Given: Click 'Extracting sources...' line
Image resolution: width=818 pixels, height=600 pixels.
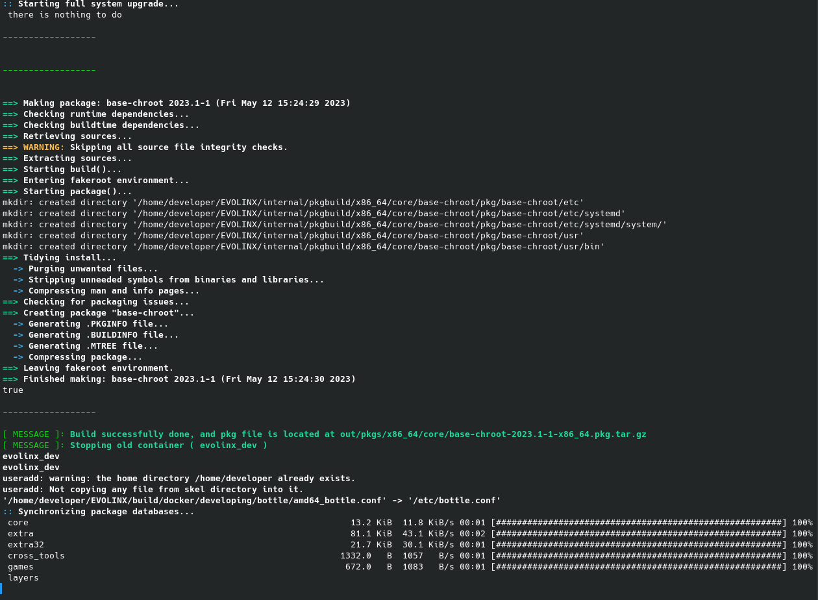Looking at the screenshot, I should pyautogui.click(x=68, y=158).
